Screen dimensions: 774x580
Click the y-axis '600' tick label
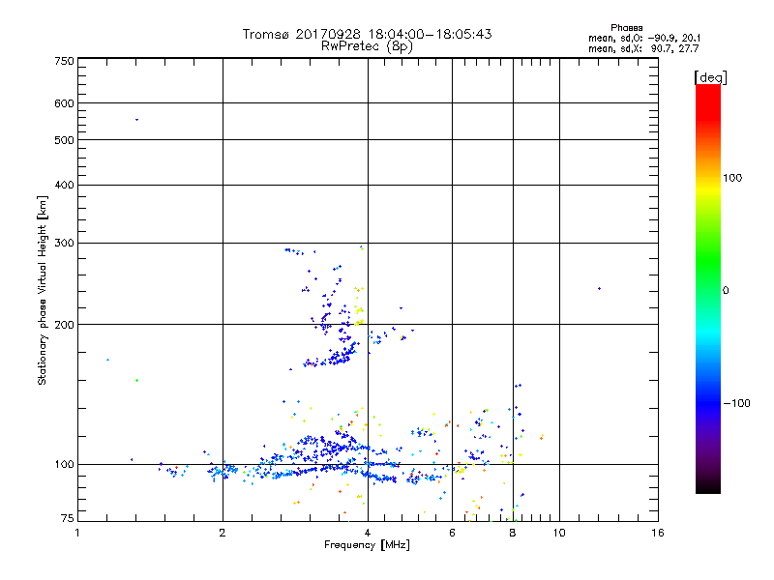pyautogui.click(x=64, y=103)
